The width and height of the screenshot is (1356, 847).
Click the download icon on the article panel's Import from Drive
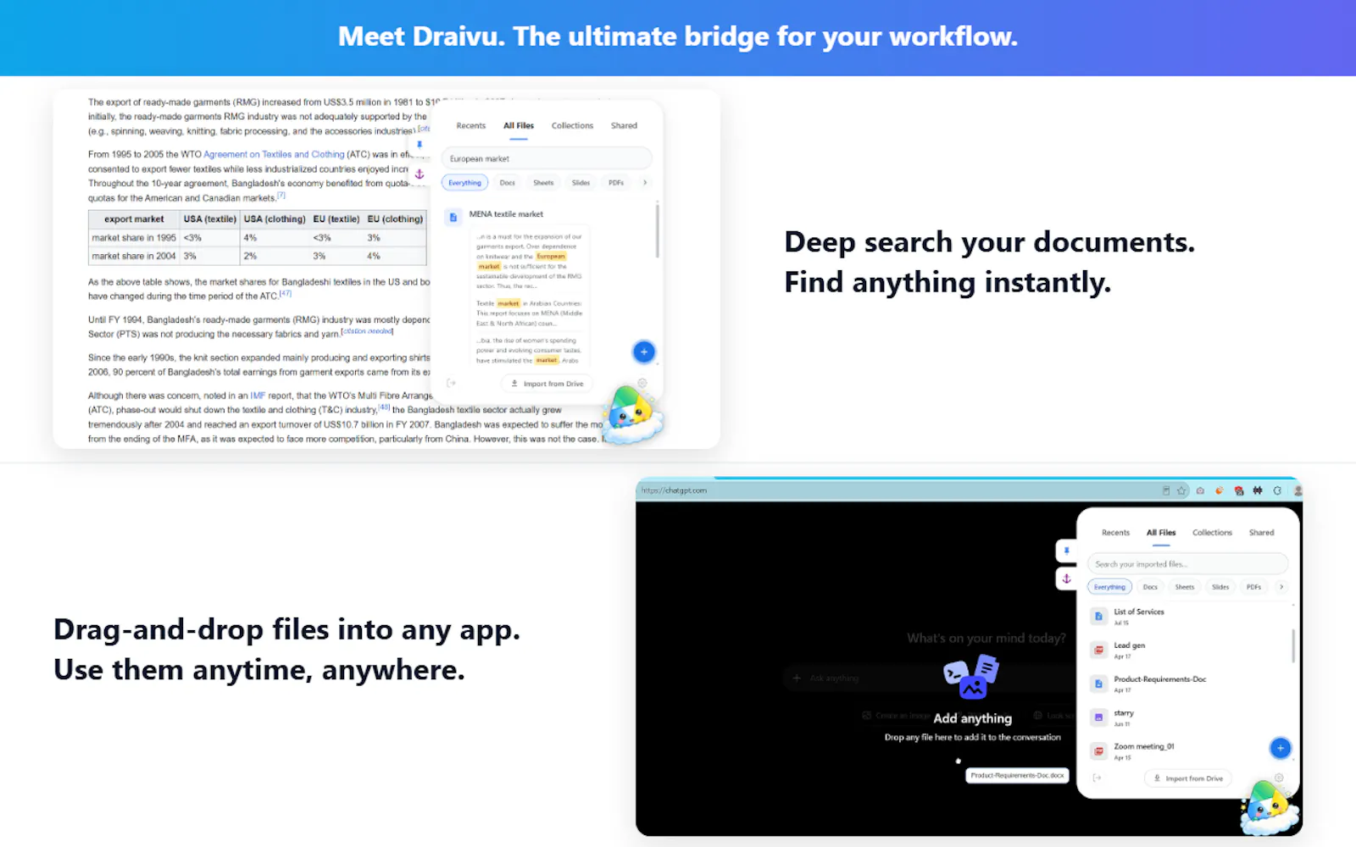pos(514,383)
